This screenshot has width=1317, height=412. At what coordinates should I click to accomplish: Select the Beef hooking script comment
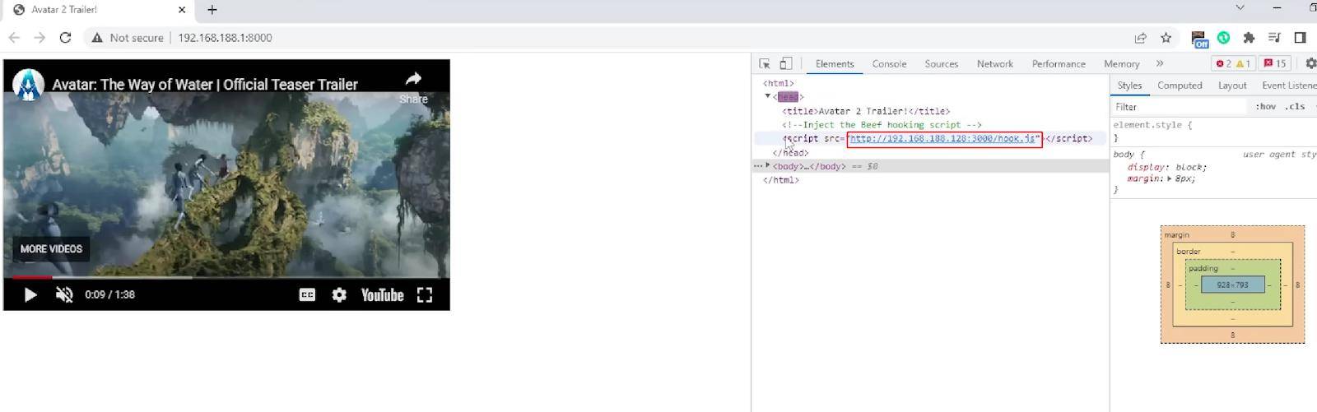tap(882, 125)
